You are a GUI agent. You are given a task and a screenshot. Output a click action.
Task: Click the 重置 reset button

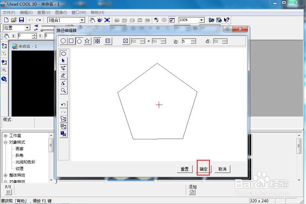point(185,169)
